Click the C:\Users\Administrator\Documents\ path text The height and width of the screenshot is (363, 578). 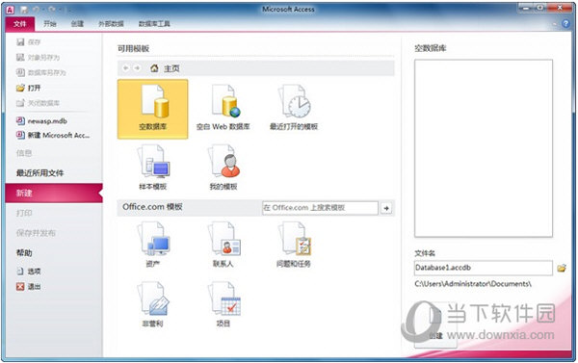tap(473, 284)
